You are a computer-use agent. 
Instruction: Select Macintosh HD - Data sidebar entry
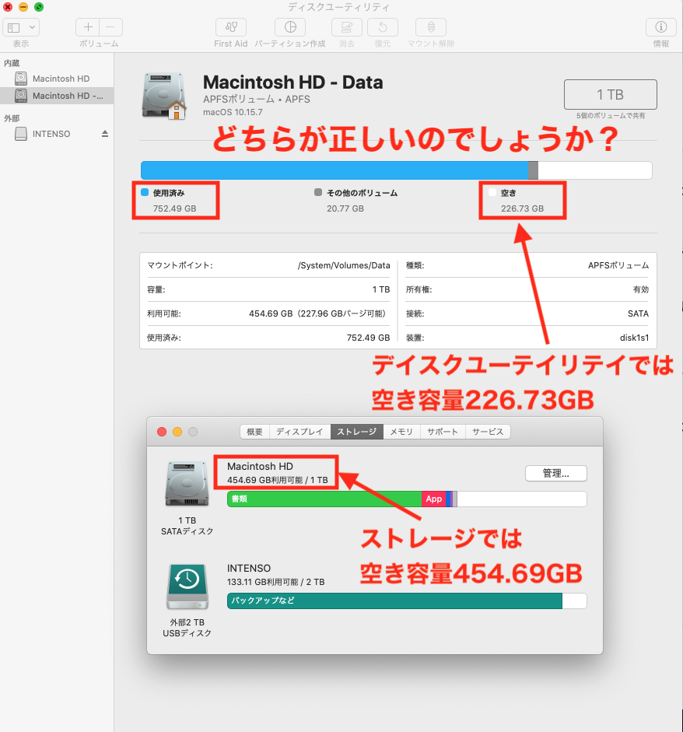point(57,96)
